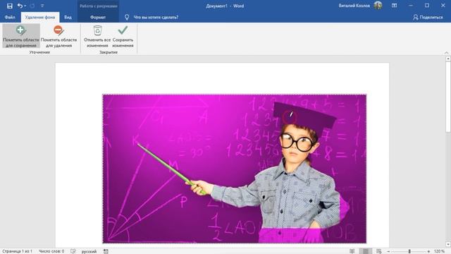Click русский language indicator
Screen dimensions: 451x254
tap(89, 251)
